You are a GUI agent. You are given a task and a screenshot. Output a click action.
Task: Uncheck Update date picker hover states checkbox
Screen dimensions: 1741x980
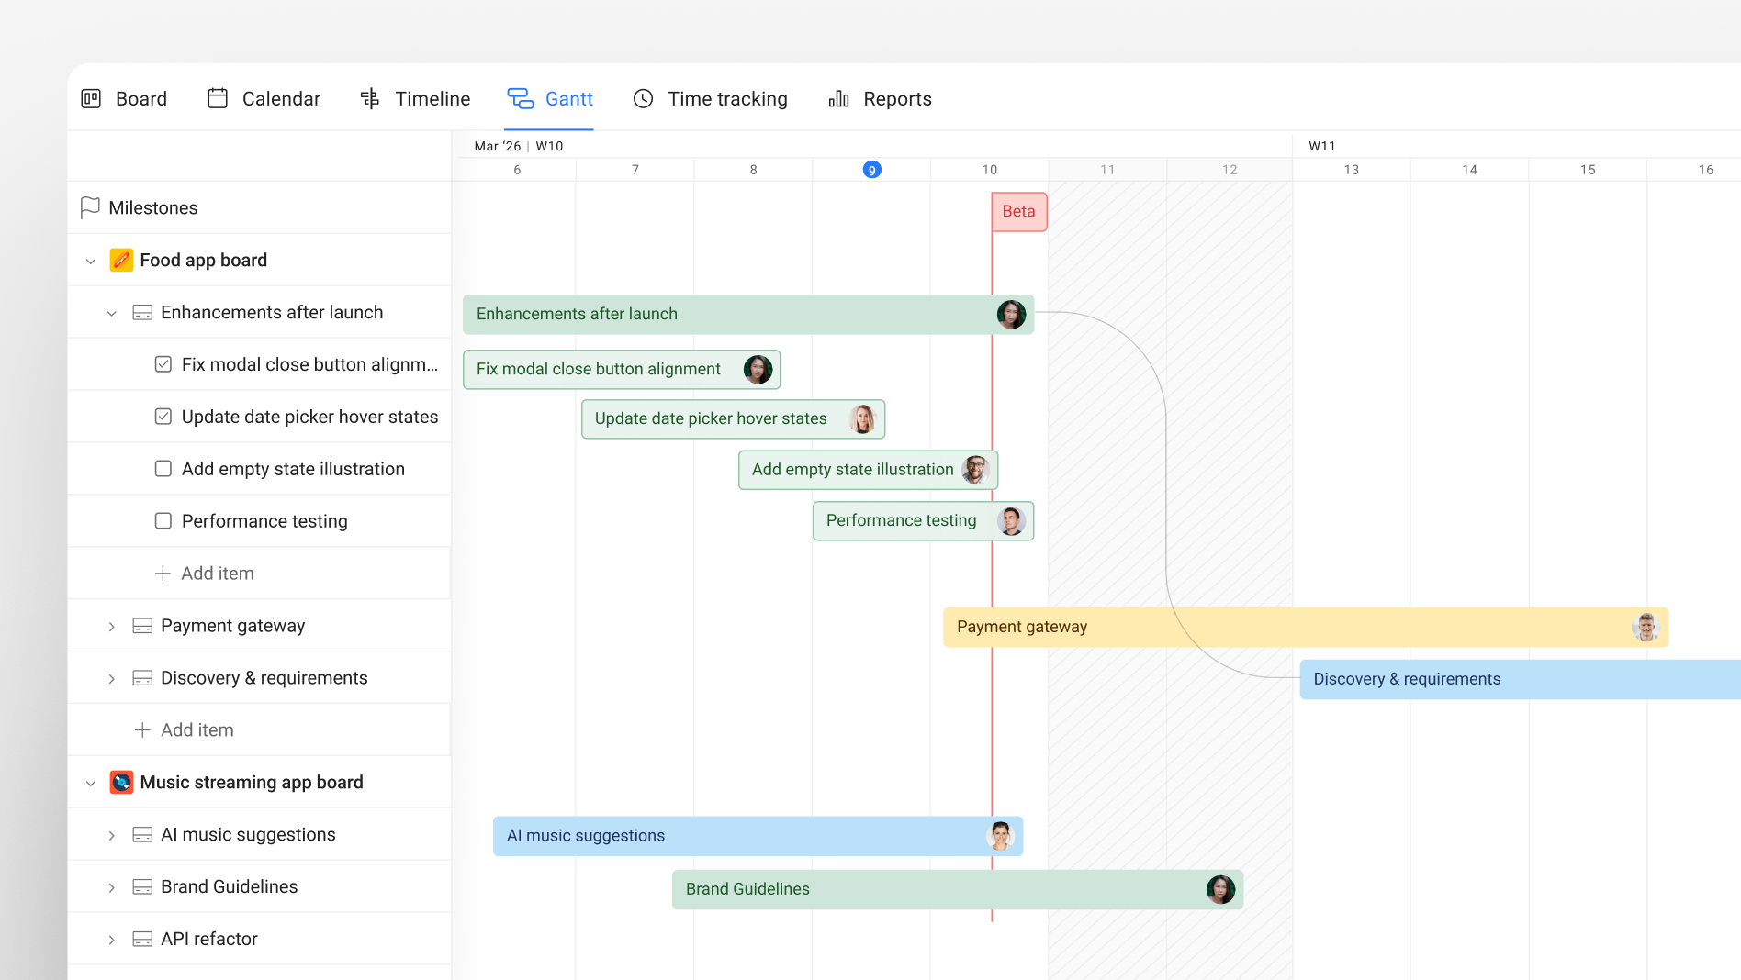click(x=163, y=417)
